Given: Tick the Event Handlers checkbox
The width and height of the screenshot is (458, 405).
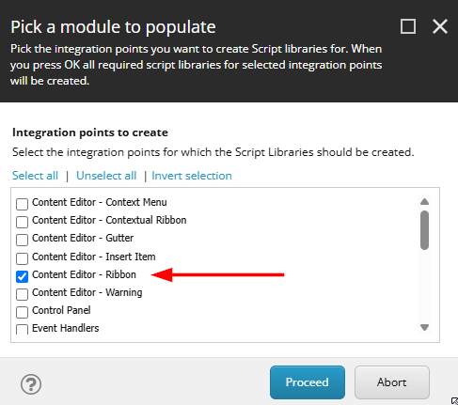Looking at the screenshot, I should coord(22,330).
